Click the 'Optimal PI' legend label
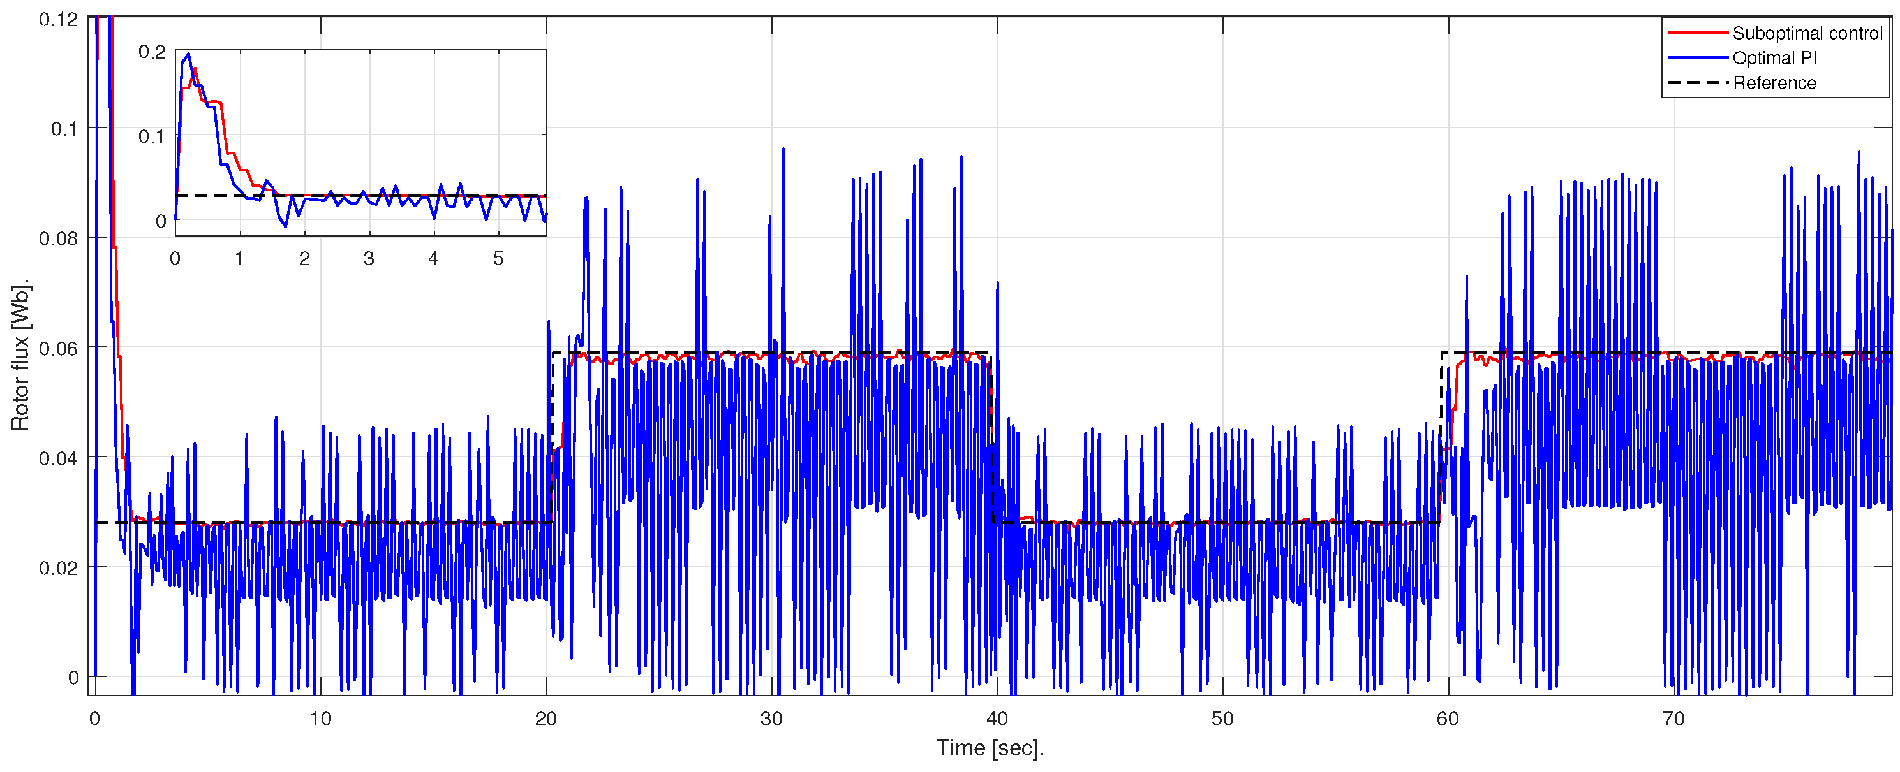 [x=1774, y=58]
